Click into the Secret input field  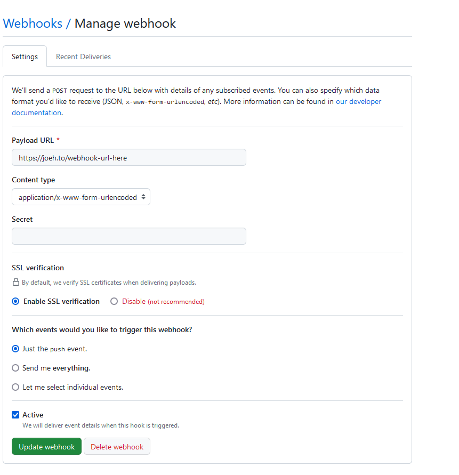click(128, 237)
